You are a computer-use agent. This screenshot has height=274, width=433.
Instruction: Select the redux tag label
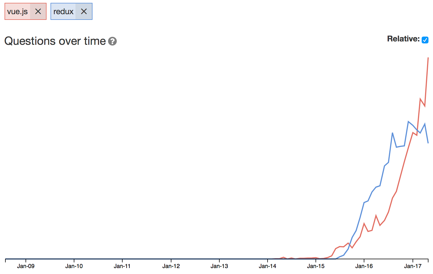click(63, 11)
